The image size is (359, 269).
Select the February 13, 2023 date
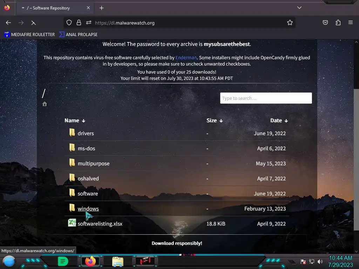[265, 209]
